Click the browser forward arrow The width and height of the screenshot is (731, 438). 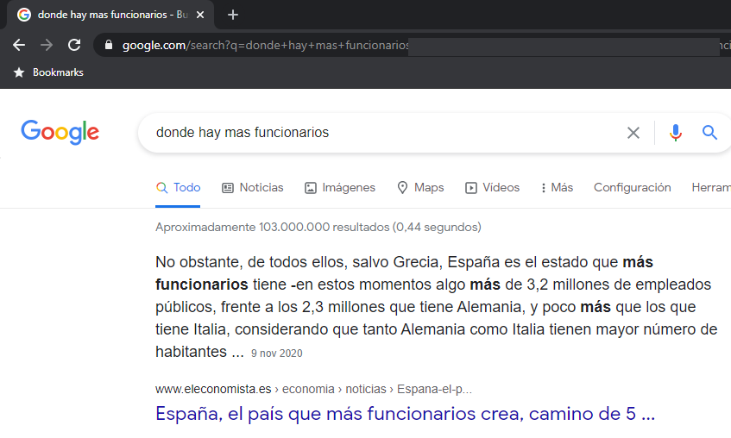click(47, 45)
